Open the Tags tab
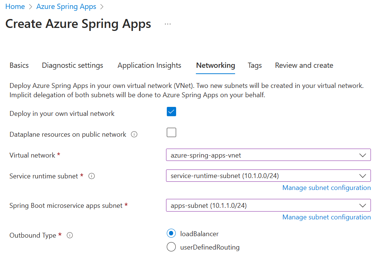The height and width of the screenshot is (257, 375). (254, 65)
